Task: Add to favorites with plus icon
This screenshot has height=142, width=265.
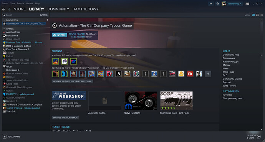Action: 48,20
